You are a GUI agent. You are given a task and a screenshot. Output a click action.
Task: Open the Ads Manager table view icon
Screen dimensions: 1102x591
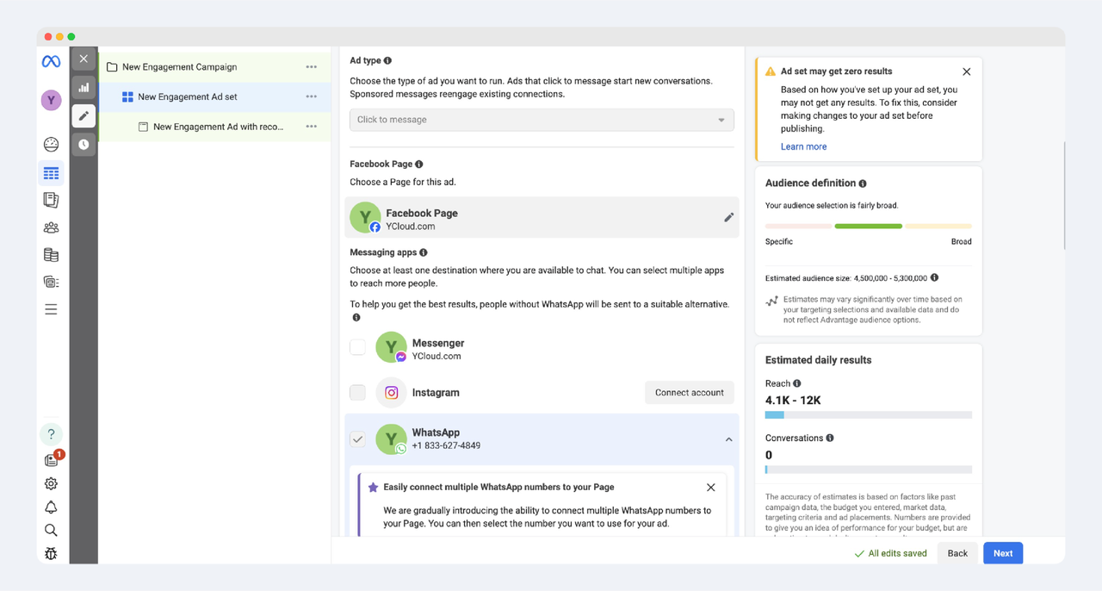[51, 173]
